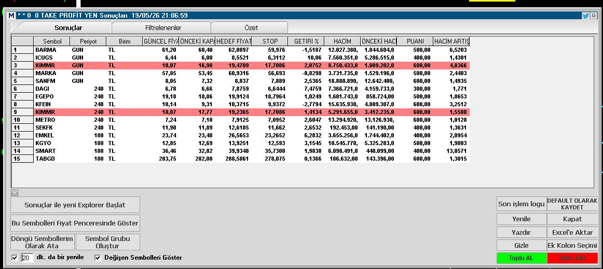Sort by the Sembol column header
Image resolution: width=603 pixels, height=269 pixels.
[52, 41]
